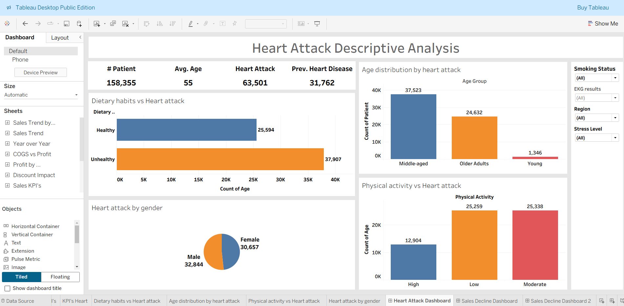Toggle the Show dashboard title checkbox
624x306 pixels.
point(7,288)
